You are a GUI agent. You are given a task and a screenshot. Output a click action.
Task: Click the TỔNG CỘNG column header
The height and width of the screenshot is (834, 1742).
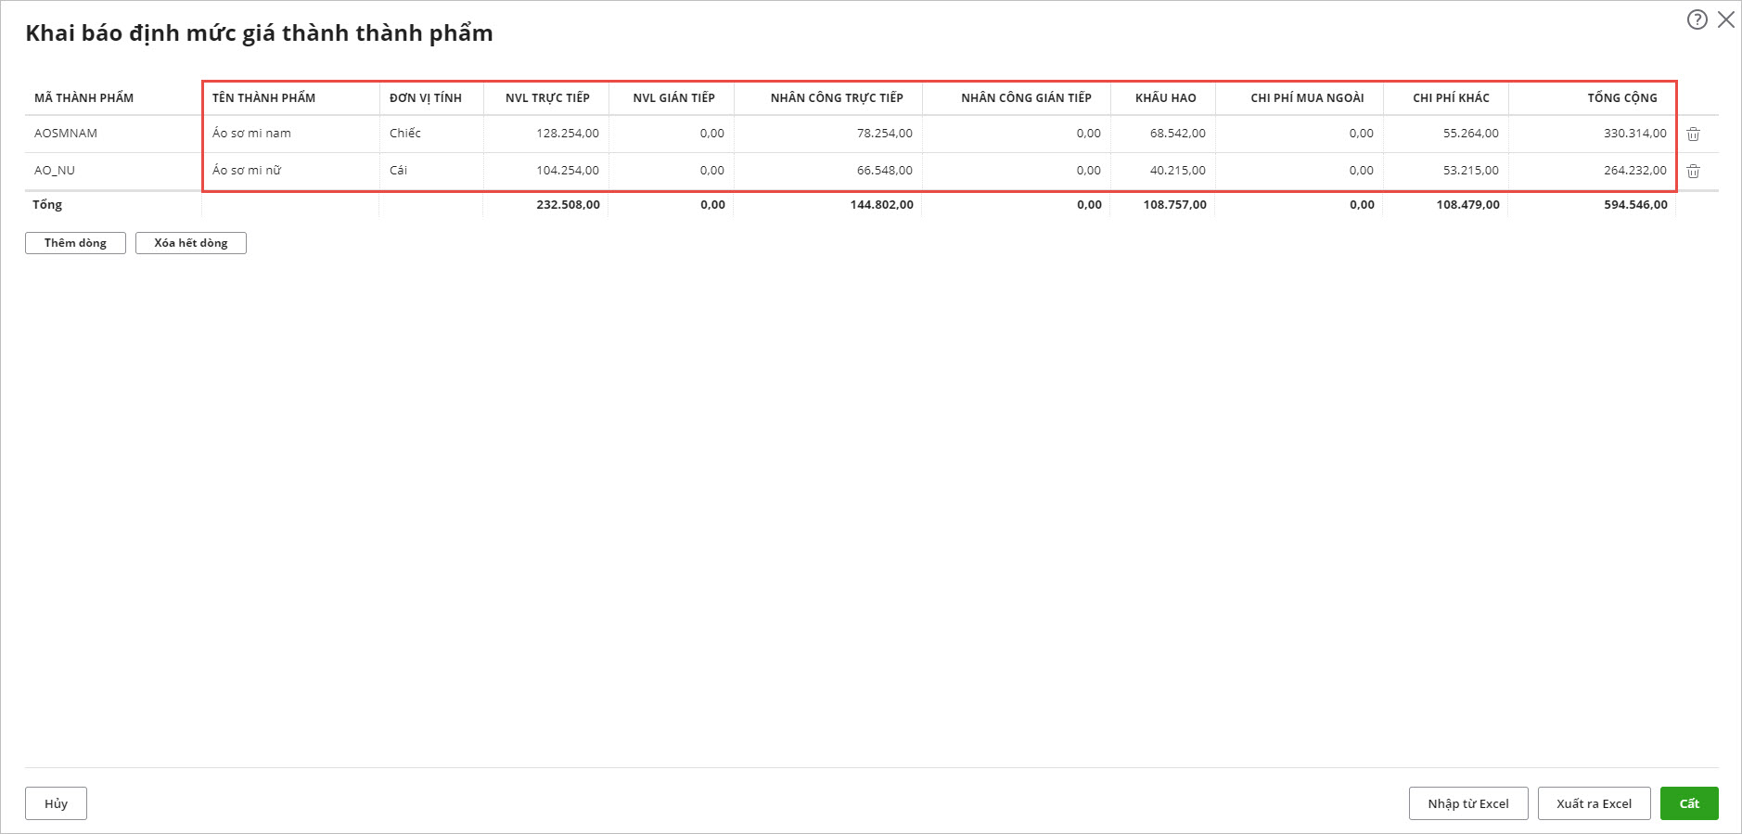pyautogui.click(x=1621, y=98)
